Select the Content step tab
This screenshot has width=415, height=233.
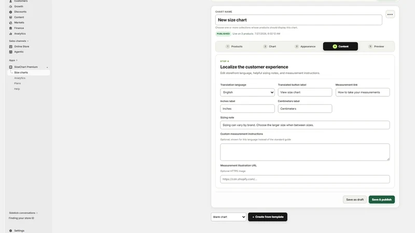coord(340,47)
